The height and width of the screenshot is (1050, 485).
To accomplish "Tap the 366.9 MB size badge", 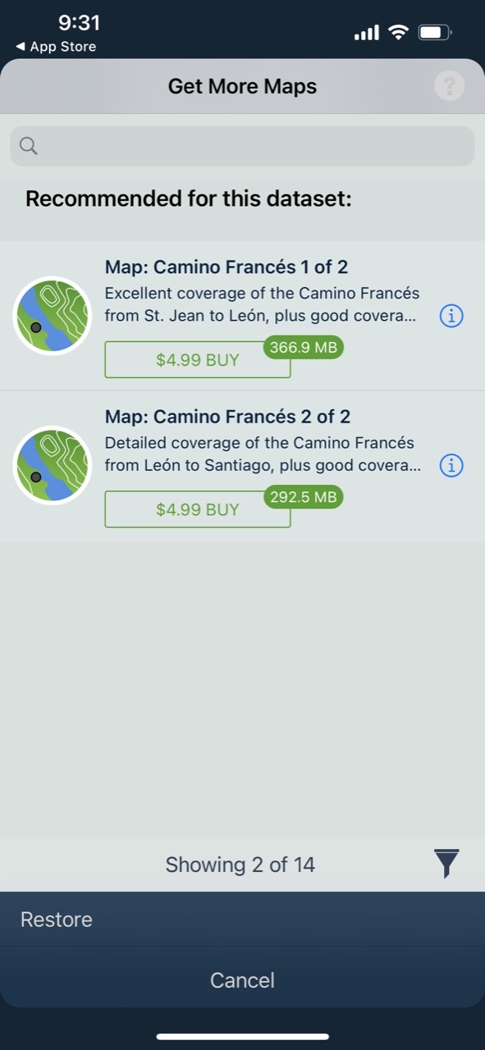I will [x=303, y=347].
